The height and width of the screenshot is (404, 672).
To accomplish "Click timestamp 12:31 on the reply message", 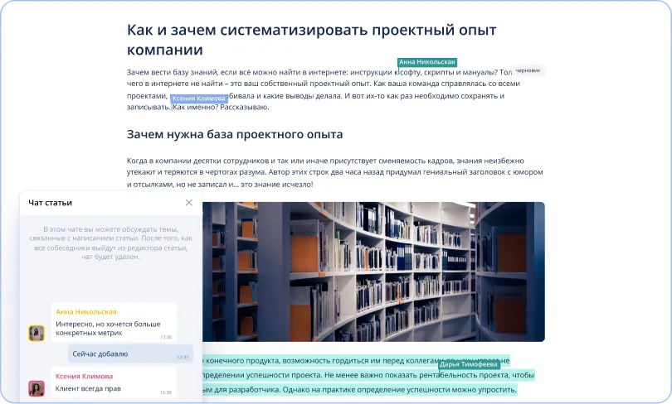I will coord(183,358).
